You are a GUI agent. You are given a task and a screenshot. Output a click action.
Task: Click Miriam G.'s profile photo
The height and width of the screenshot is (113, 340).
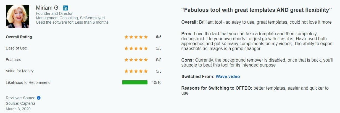(x=17, y=16)
